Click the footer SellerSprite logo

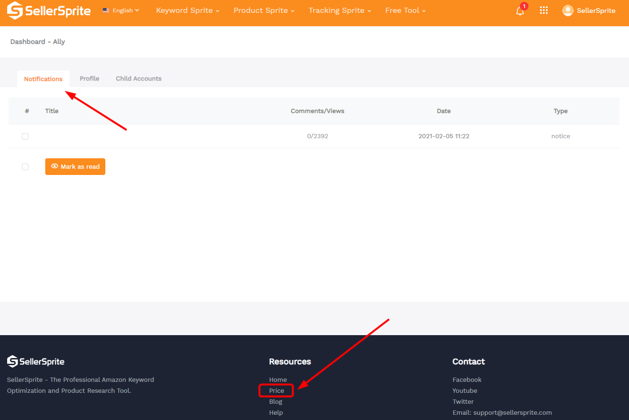click(36, 362)
